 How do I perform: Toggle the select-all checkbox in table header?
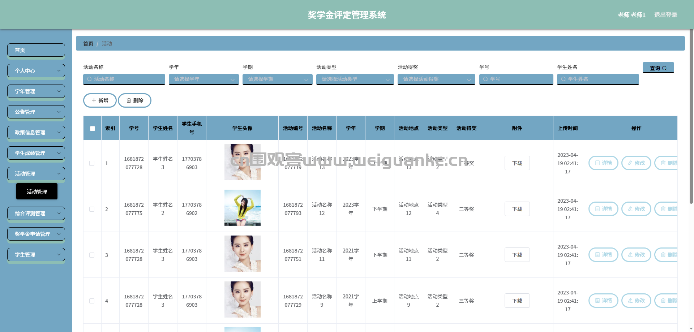tap(93, 129)
